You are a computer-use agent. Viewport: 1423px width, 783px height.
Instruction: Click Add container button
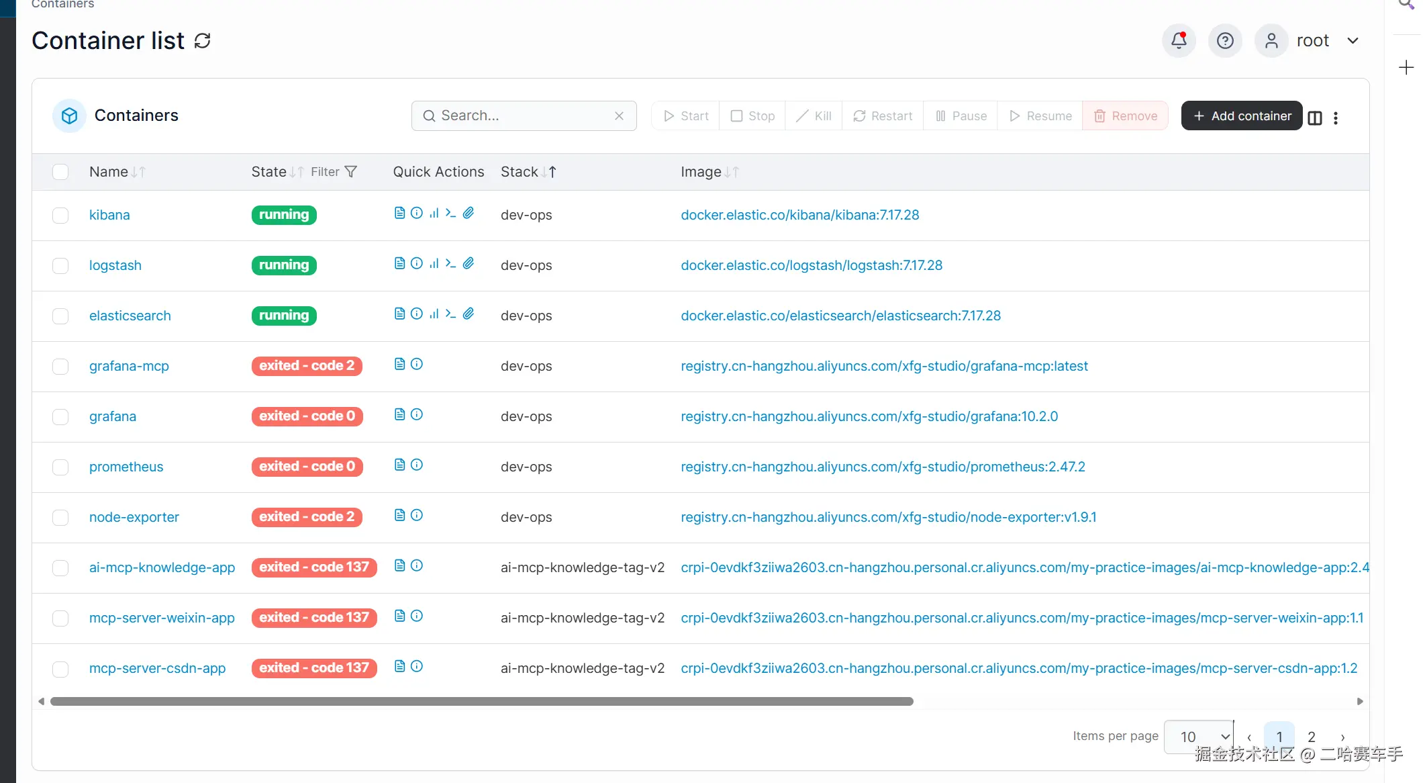1242,116
